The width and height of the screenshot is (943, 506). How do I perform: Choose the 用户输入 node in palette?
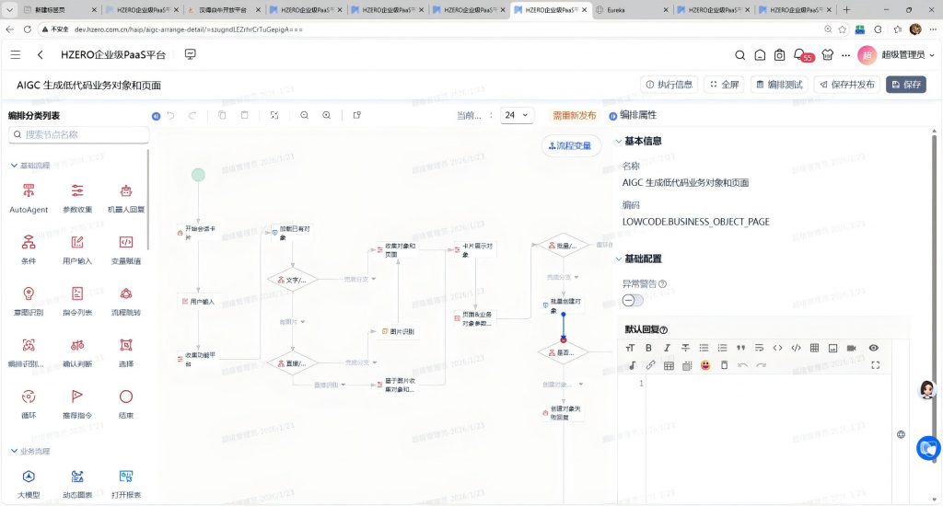pyautogui.click(x=77, y=242)
